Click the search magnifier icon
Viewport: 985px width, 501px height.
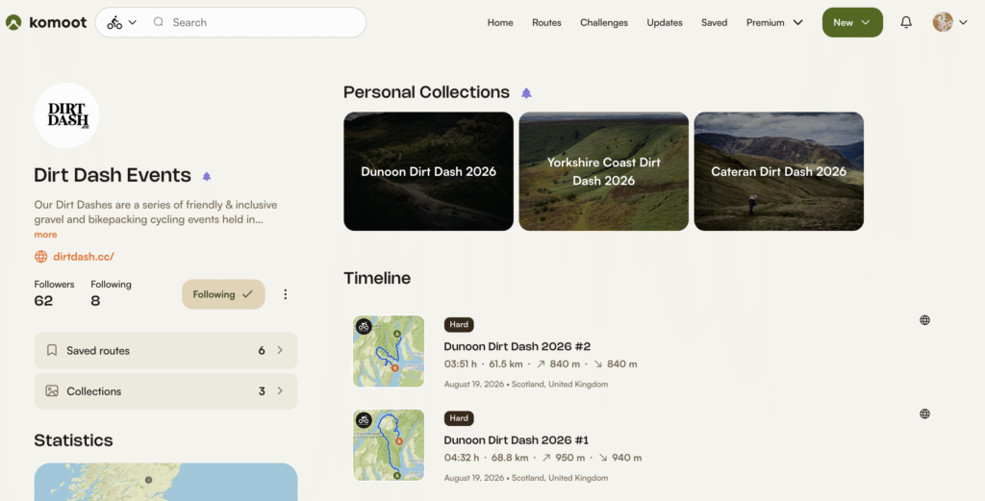click(159, 22)
